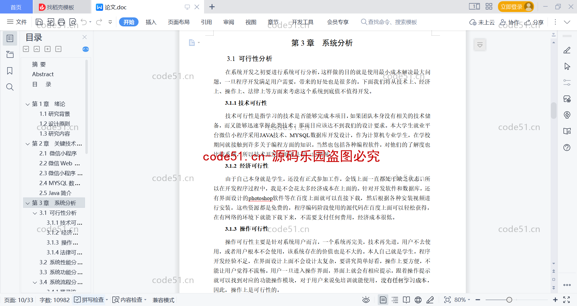The width and height of the screenshot is (577, 306).
Task: Click the properties sliders icon in right sidebar
Action: click(x=567, y=82)
